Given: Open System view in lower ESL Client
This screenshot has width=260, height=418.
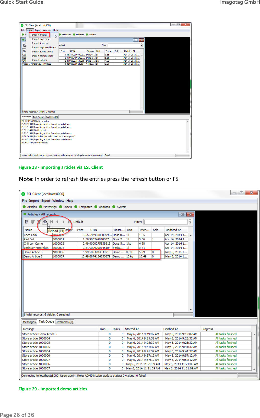Looking at the screenshot, I should (119, 207).
